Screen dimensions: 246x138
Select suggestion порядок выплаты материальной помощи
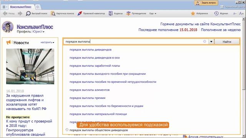[98, 114]
